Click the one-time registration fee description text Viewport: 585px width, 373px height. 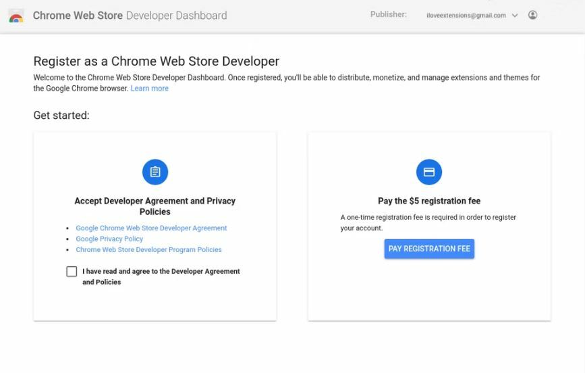pos(428,223)
